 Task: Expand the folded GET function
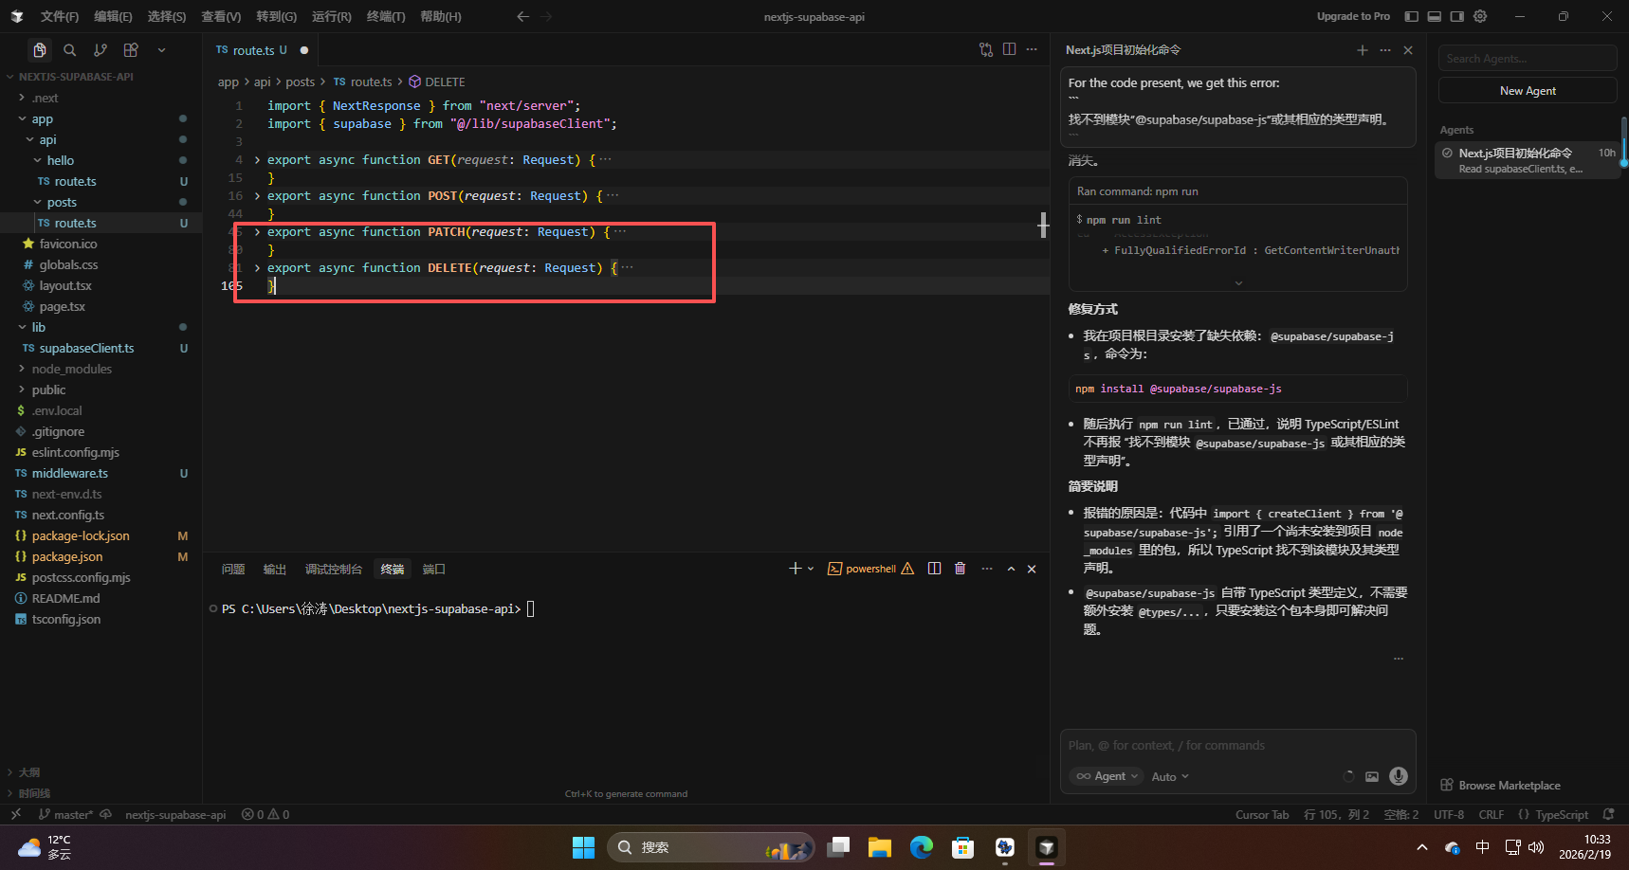click(x=257, y=160)
